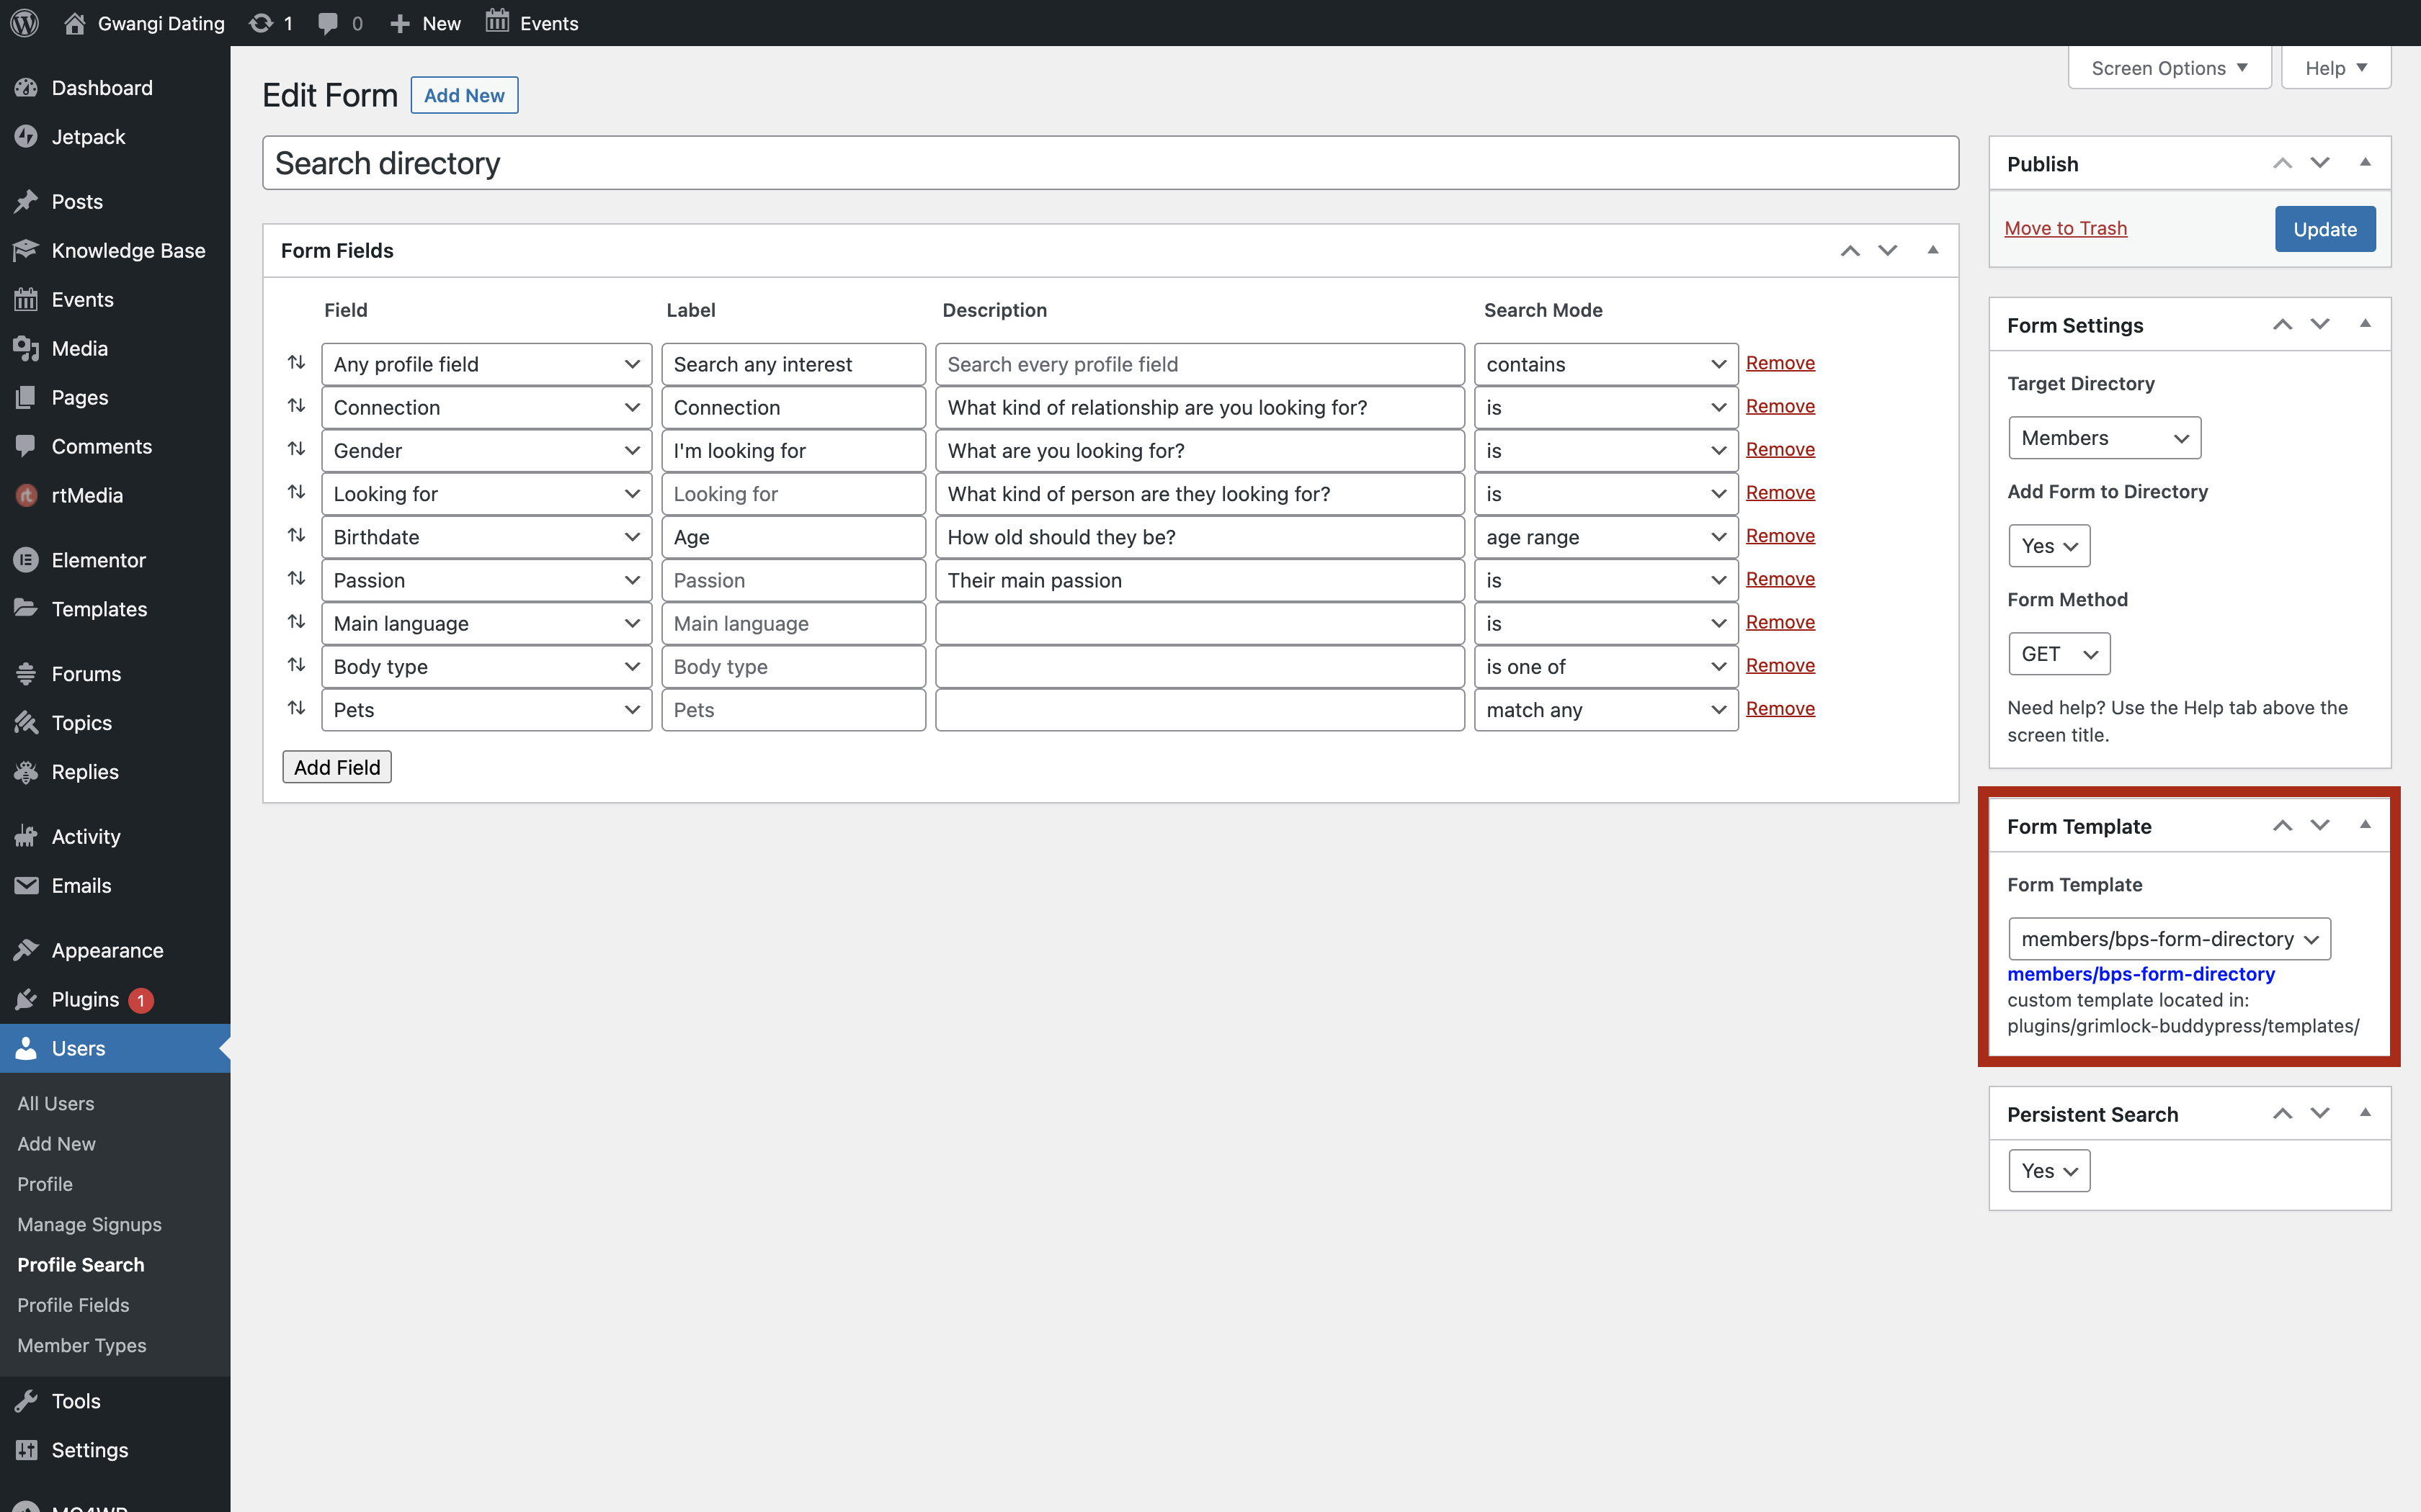Click the updates refresh icon
This screenshot has height=1512, width=2421.
tap(261, 23)
